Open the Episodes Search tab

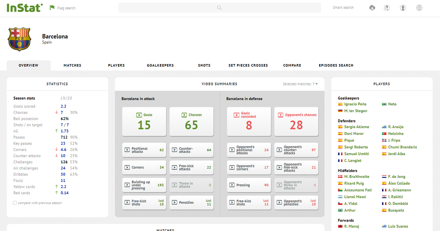(336, 66)
